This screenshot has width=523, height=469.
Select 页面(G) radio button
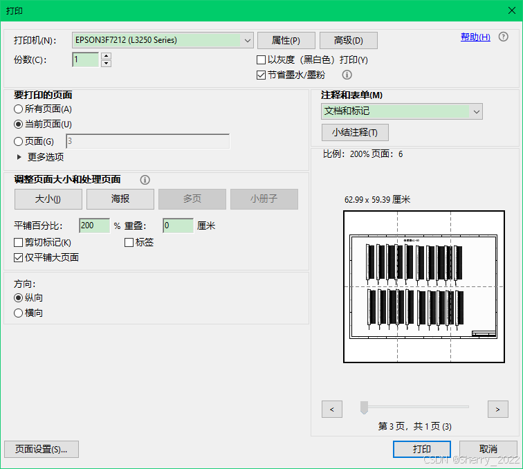(x=19, y=141)
